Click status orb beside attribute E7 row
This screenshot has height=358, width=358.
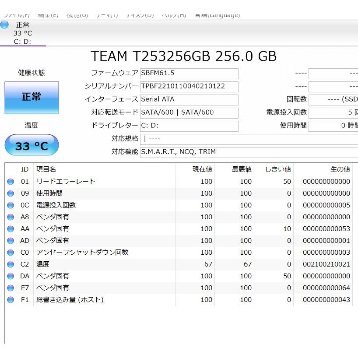(x=11, y=288)
